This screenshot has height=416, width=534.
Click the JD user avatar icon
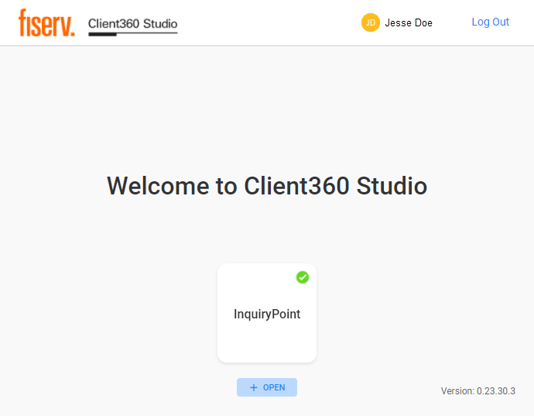[x=371, y=22]
